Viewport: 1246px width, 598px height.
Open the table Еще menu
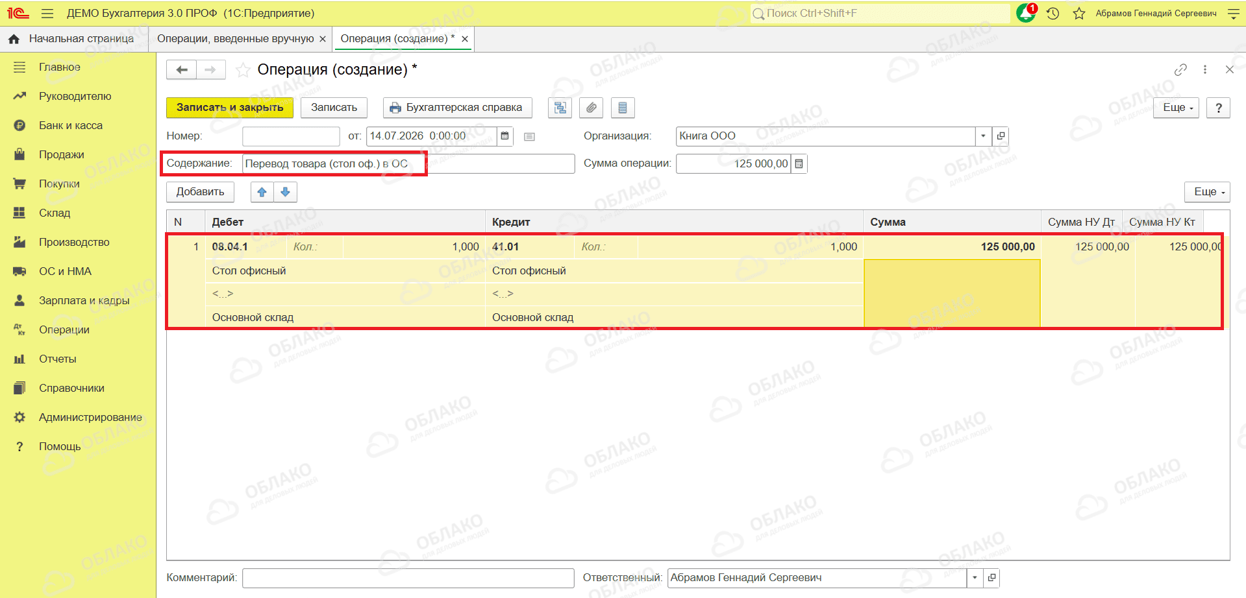click(1207, 192)
